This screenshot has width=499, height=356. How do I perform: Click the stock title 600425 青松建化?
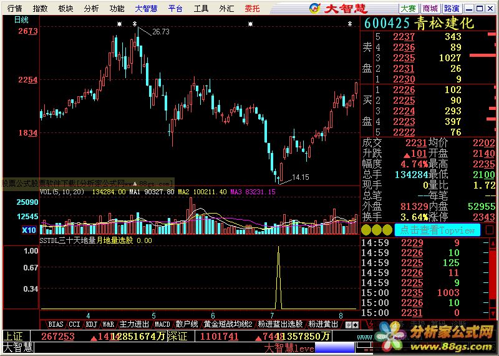419,23
